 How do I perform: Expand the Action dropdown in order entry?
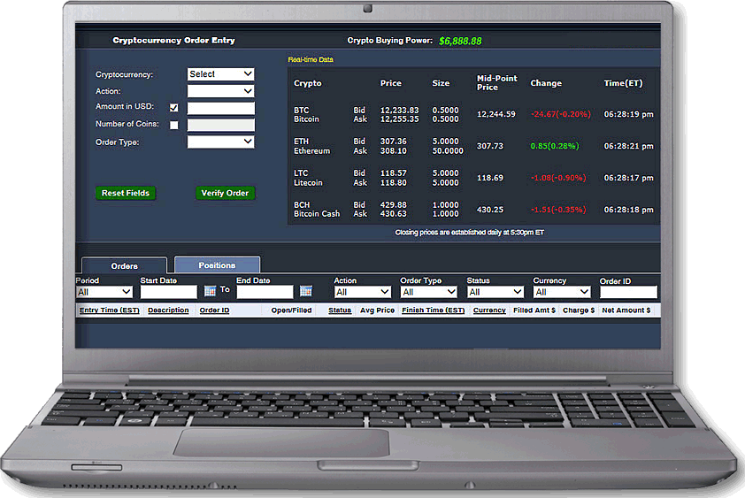220,91
